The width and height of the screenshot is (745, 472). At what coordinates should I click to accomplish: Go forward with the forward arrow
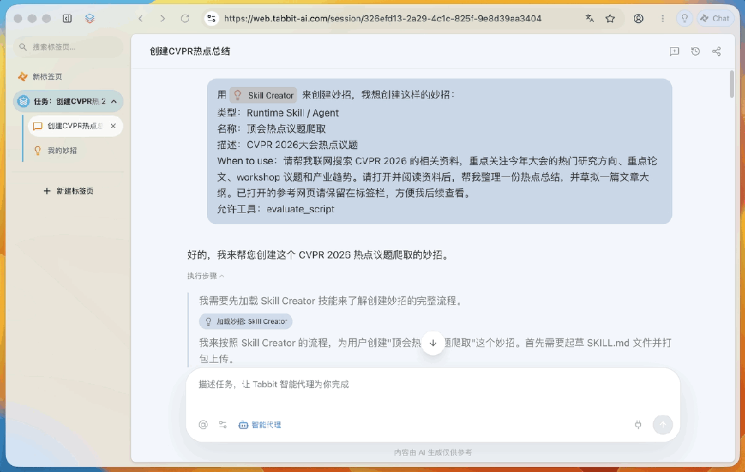pos(163,19)
